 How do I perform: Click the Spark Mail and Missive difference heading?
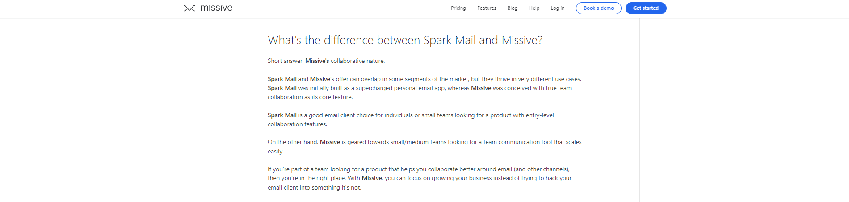point(405,40)
